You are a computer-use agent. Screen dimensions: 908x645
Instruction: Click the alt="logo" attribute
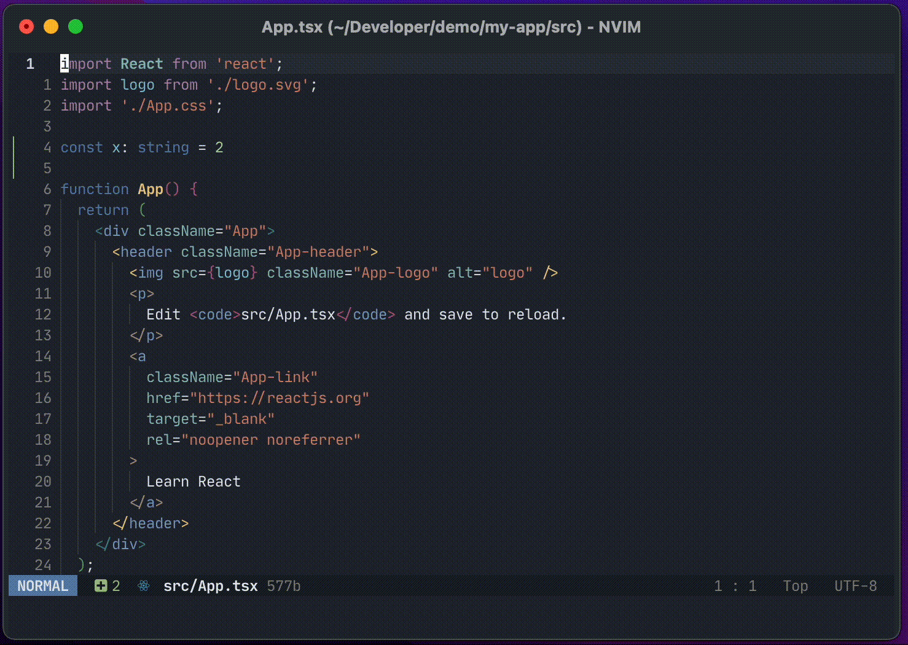point(490,273)
